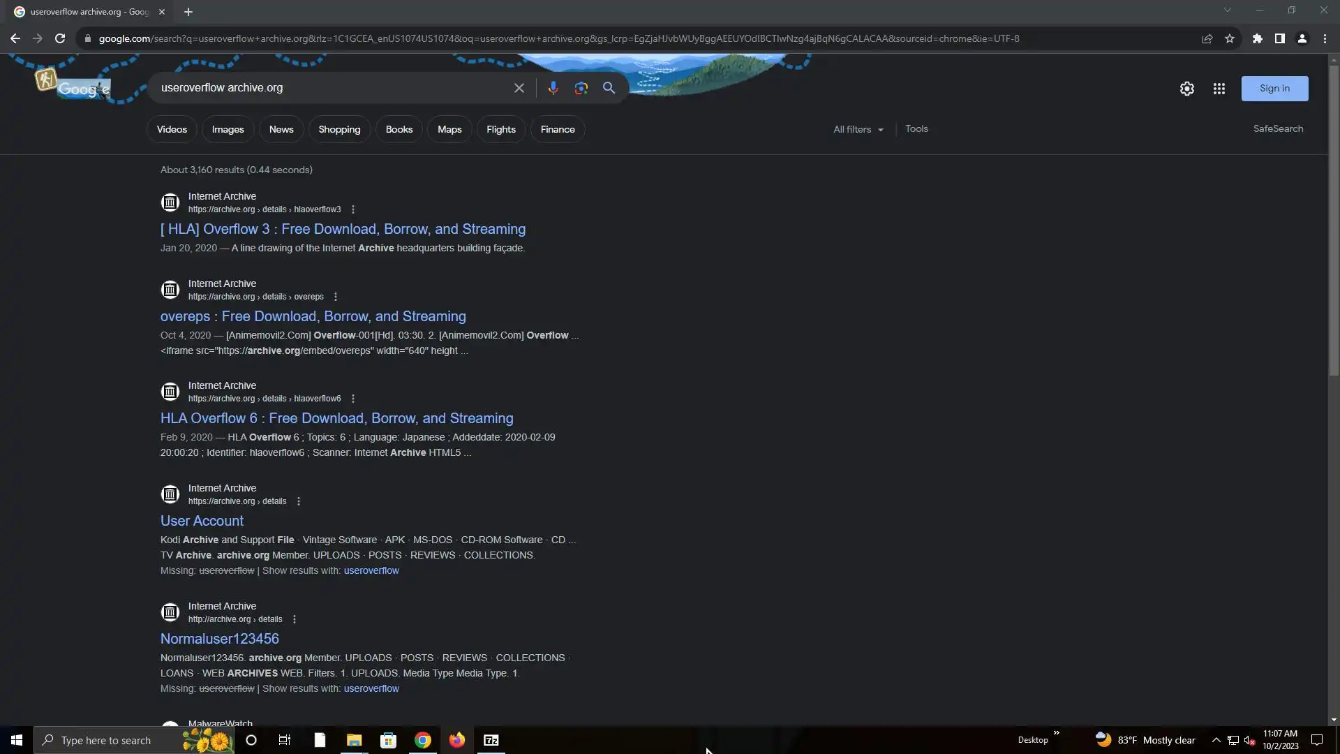Image resolution: width=1340 pixels, height=754 pixels.
Task: Clear the search box text
Action: coord(519,88)
